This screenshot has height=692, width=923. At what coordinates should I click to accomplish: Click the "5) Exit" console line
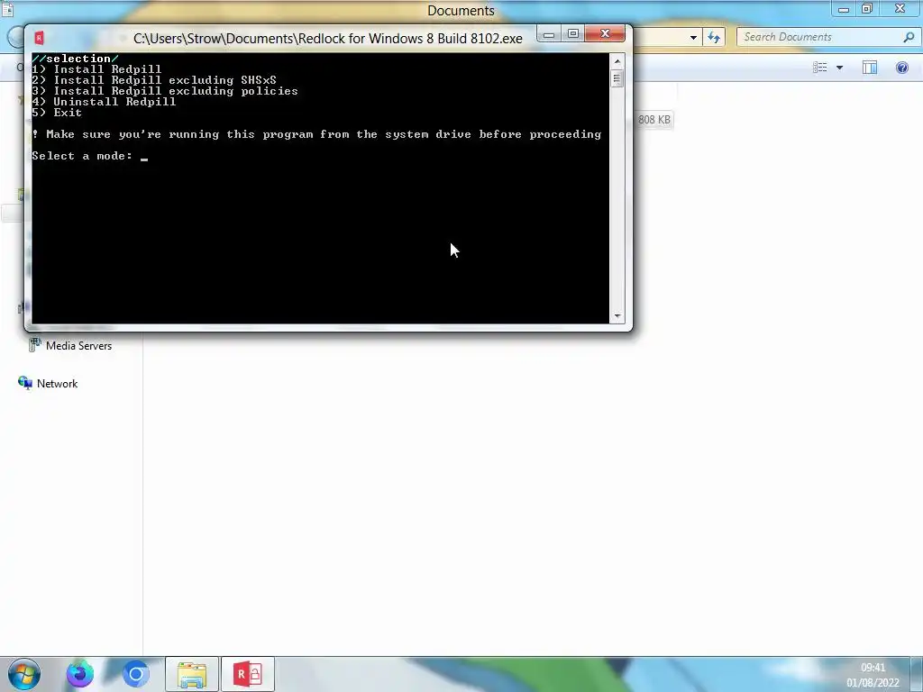[57, 113]
